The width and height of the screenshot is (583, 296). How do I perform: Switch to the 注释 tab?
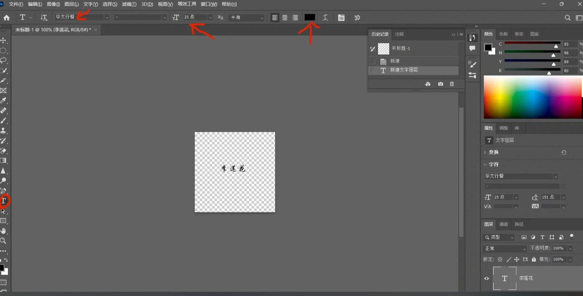(x=399, y=34)
